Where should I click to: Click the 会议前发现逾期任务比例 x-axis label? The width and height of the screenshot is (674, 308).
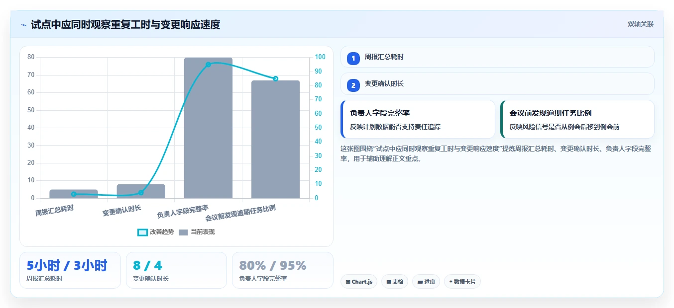240,213
